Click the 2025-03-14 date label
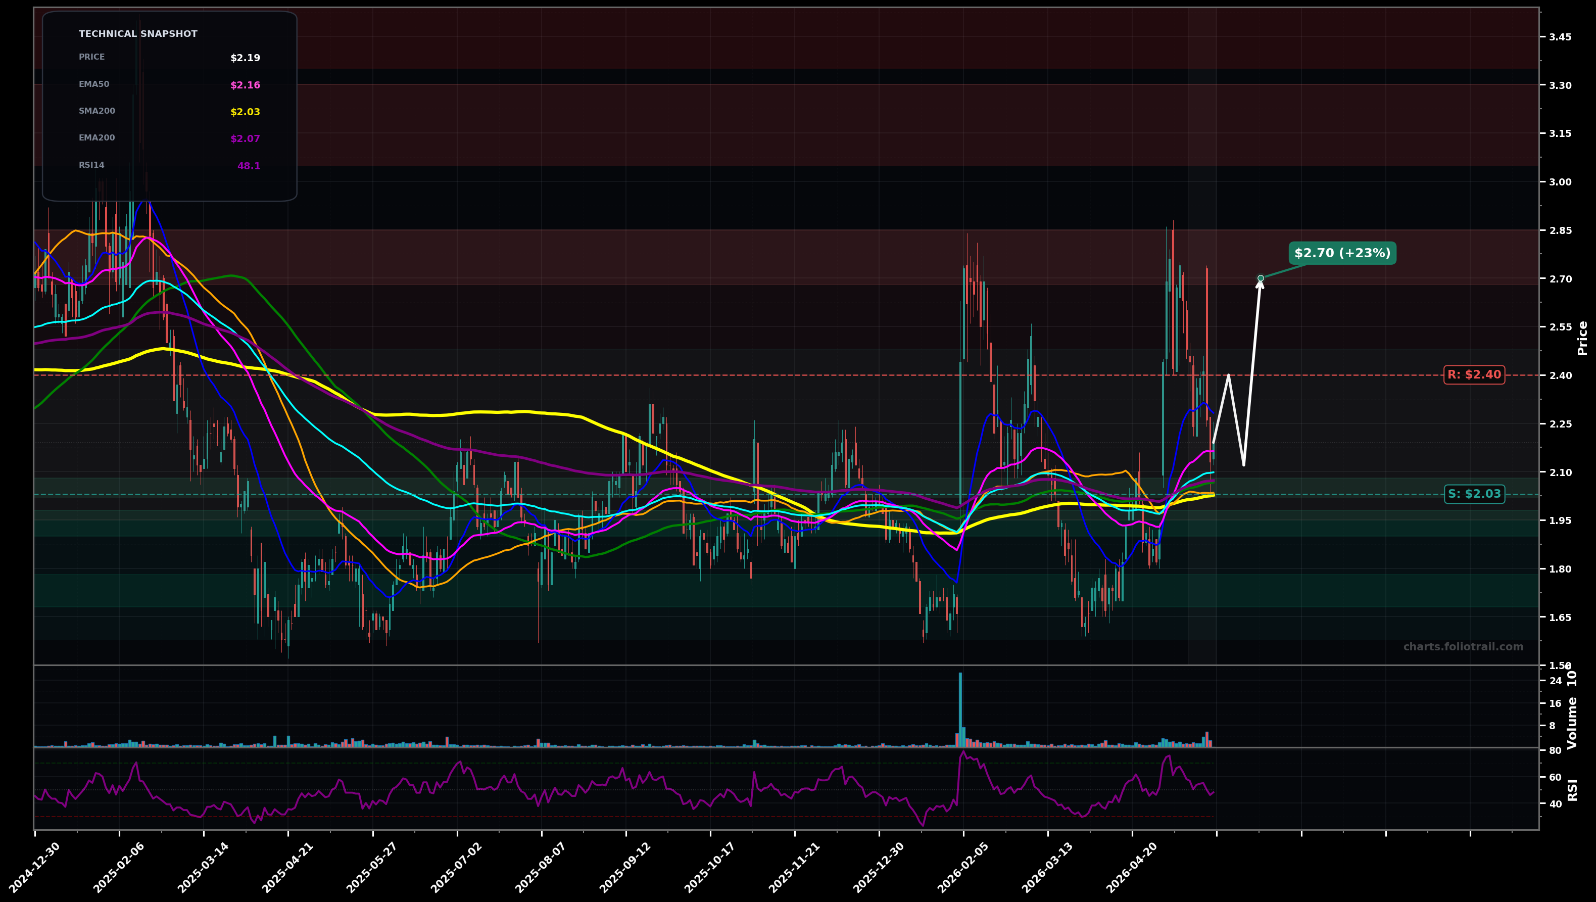Viewport: 1596px width, 902px height. (203, 867)
